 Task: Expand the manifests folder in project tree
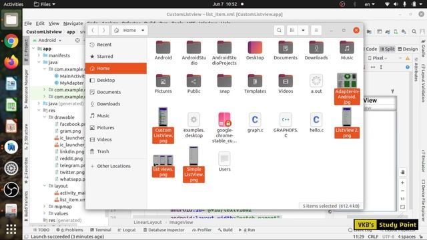[39, 55]
